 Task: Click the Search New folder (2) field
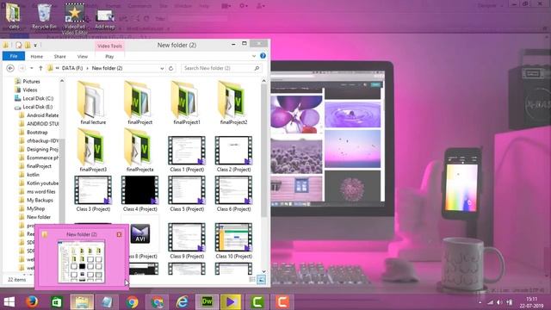tap(221, 68)
